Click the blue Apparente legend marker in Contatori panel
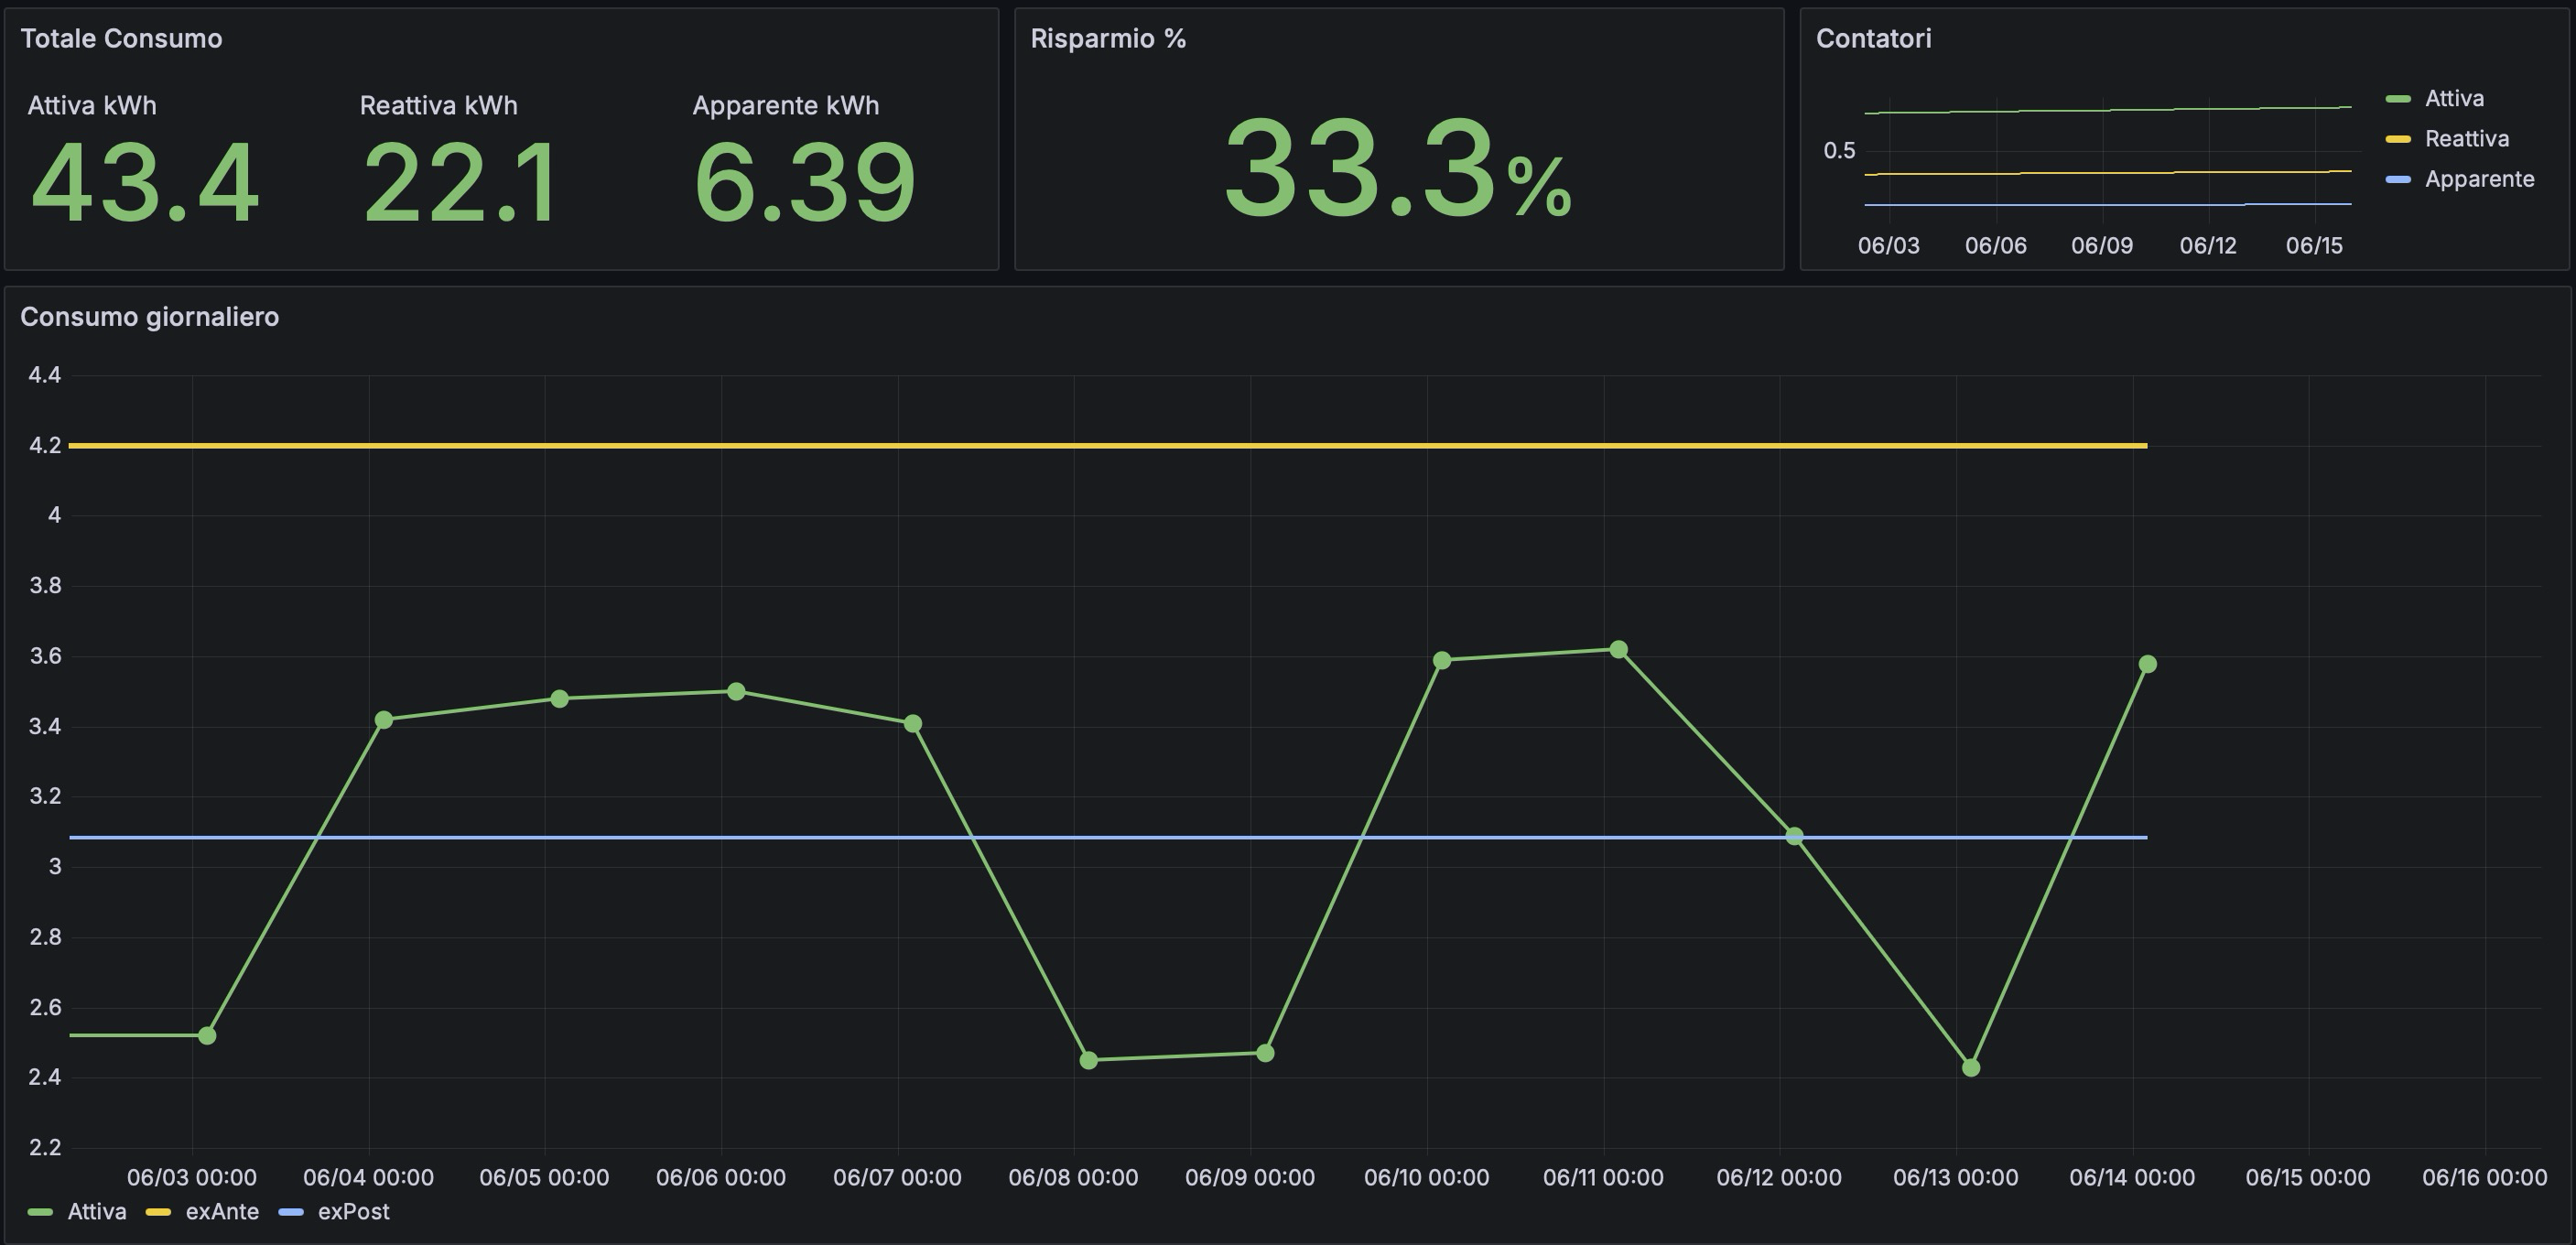This screenshot has height=1245, width=2576. coord(2398,180)
